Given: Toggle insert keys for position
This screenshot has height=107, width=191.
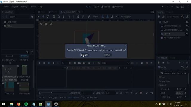Looking at the screenshot, I should [x=103, y=17].
